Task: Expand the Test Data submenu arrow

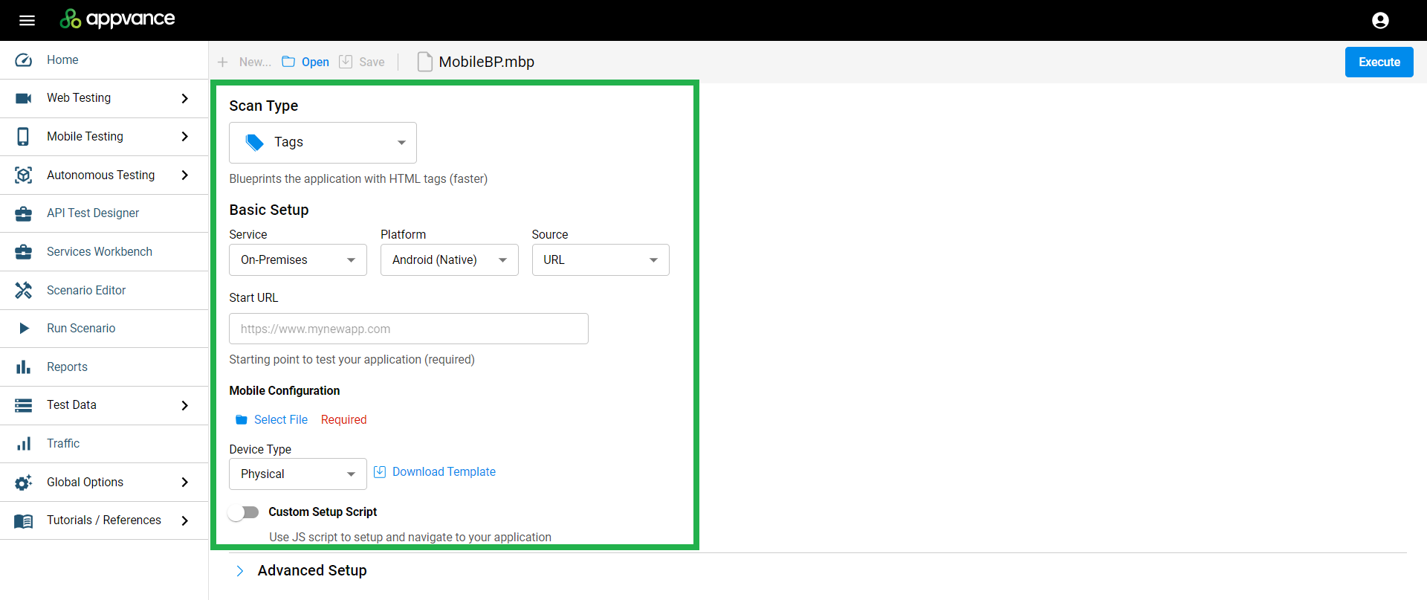Action: (x=185, y=405)
